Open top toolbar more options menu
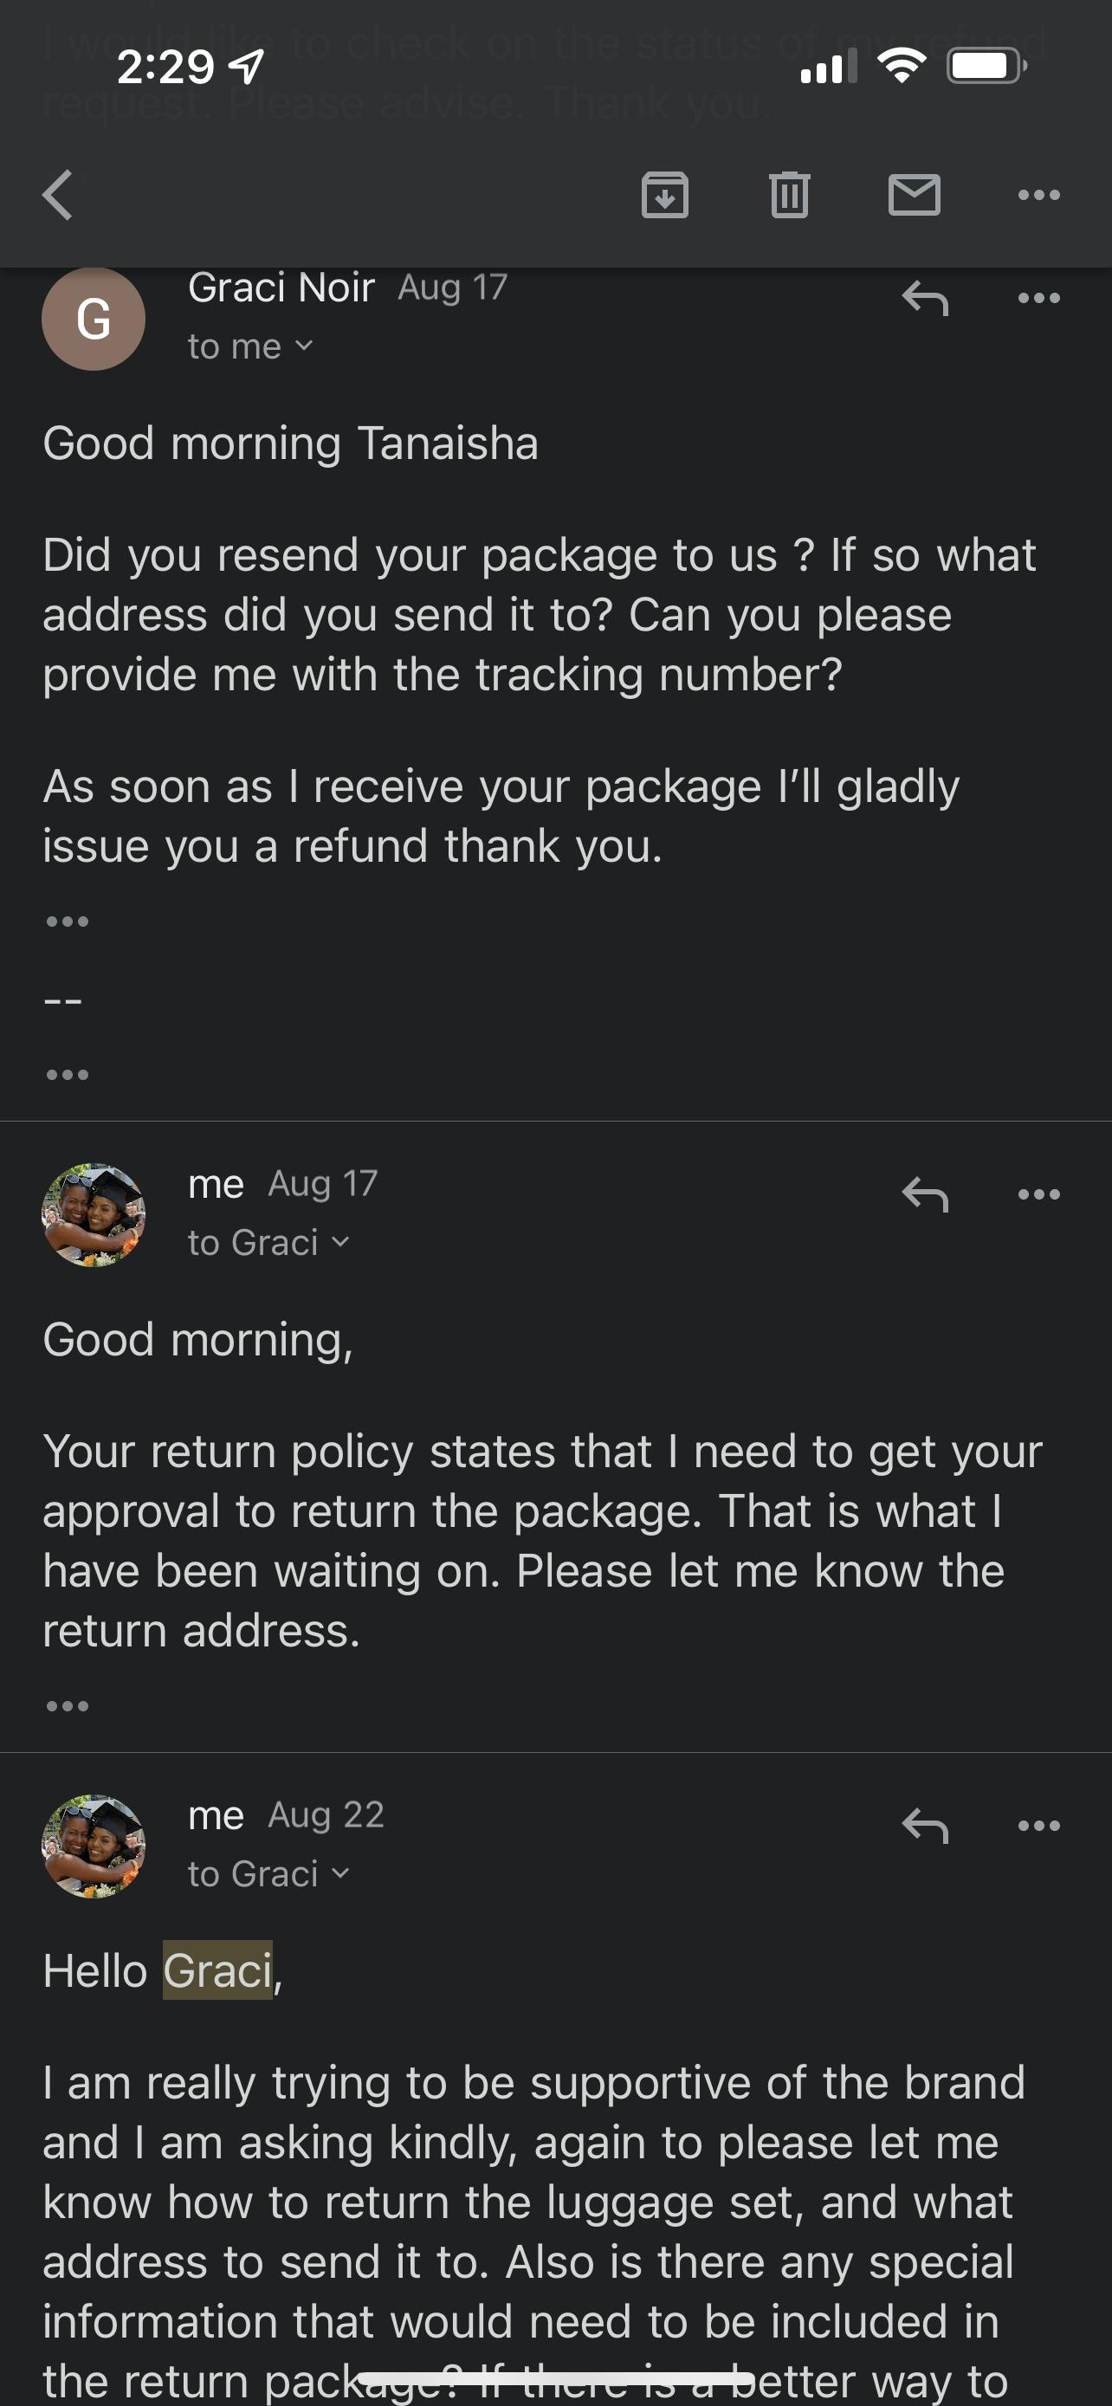Viewport: 1112px width, 2406px height. [1038, 195]
